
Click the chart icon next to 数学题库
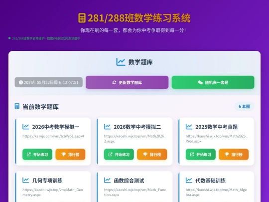pyautogui.click(x=121, y=62)
